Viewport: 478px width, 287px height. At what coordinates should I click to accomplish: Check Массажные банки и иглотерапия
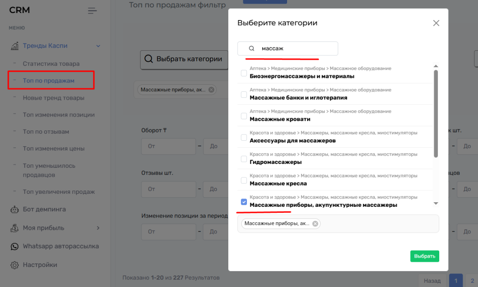click(244, 95)
